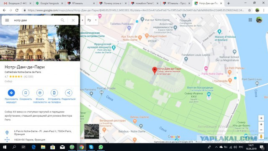Open the Windows notification center

pyautogui.click(x=262, y=147)
